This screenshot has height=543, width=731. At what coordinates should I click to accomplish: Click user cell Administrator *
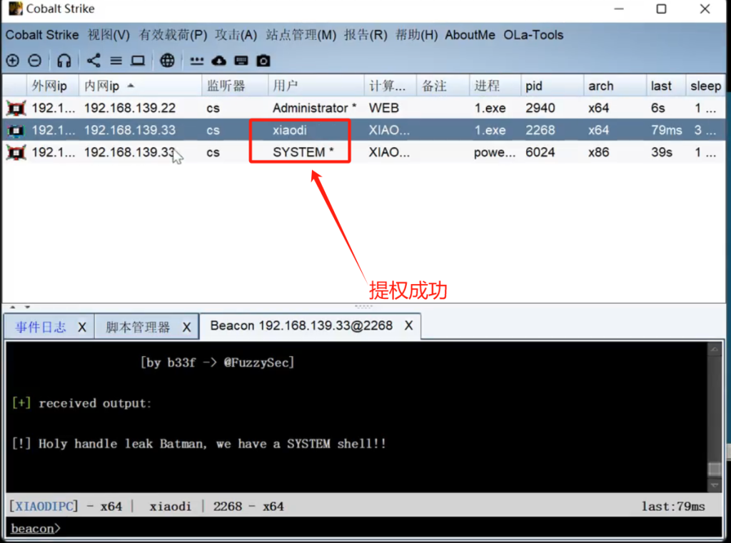(315, 108)
